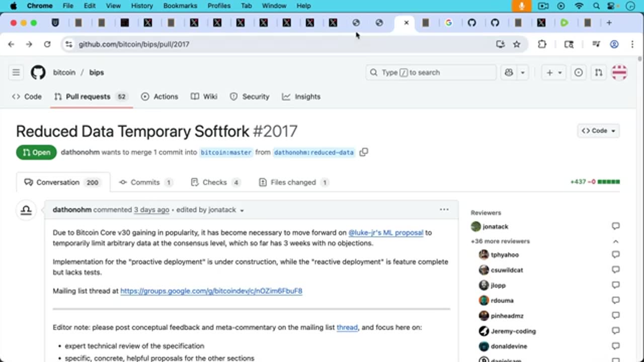The height and width of the screenshot is (362, 644).
Task: Open the Profiles menu
Action: [x=219, y=6]
